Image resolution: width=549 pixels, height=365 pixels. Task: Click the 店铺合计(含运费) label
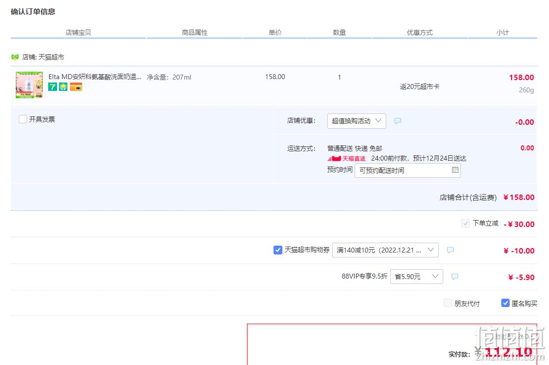pos(468,197)
